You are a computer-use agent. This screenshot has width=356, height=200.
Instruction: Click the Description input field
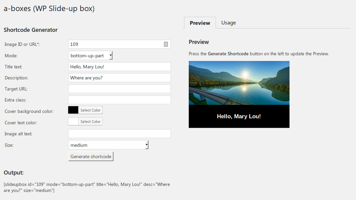[120, 78]
